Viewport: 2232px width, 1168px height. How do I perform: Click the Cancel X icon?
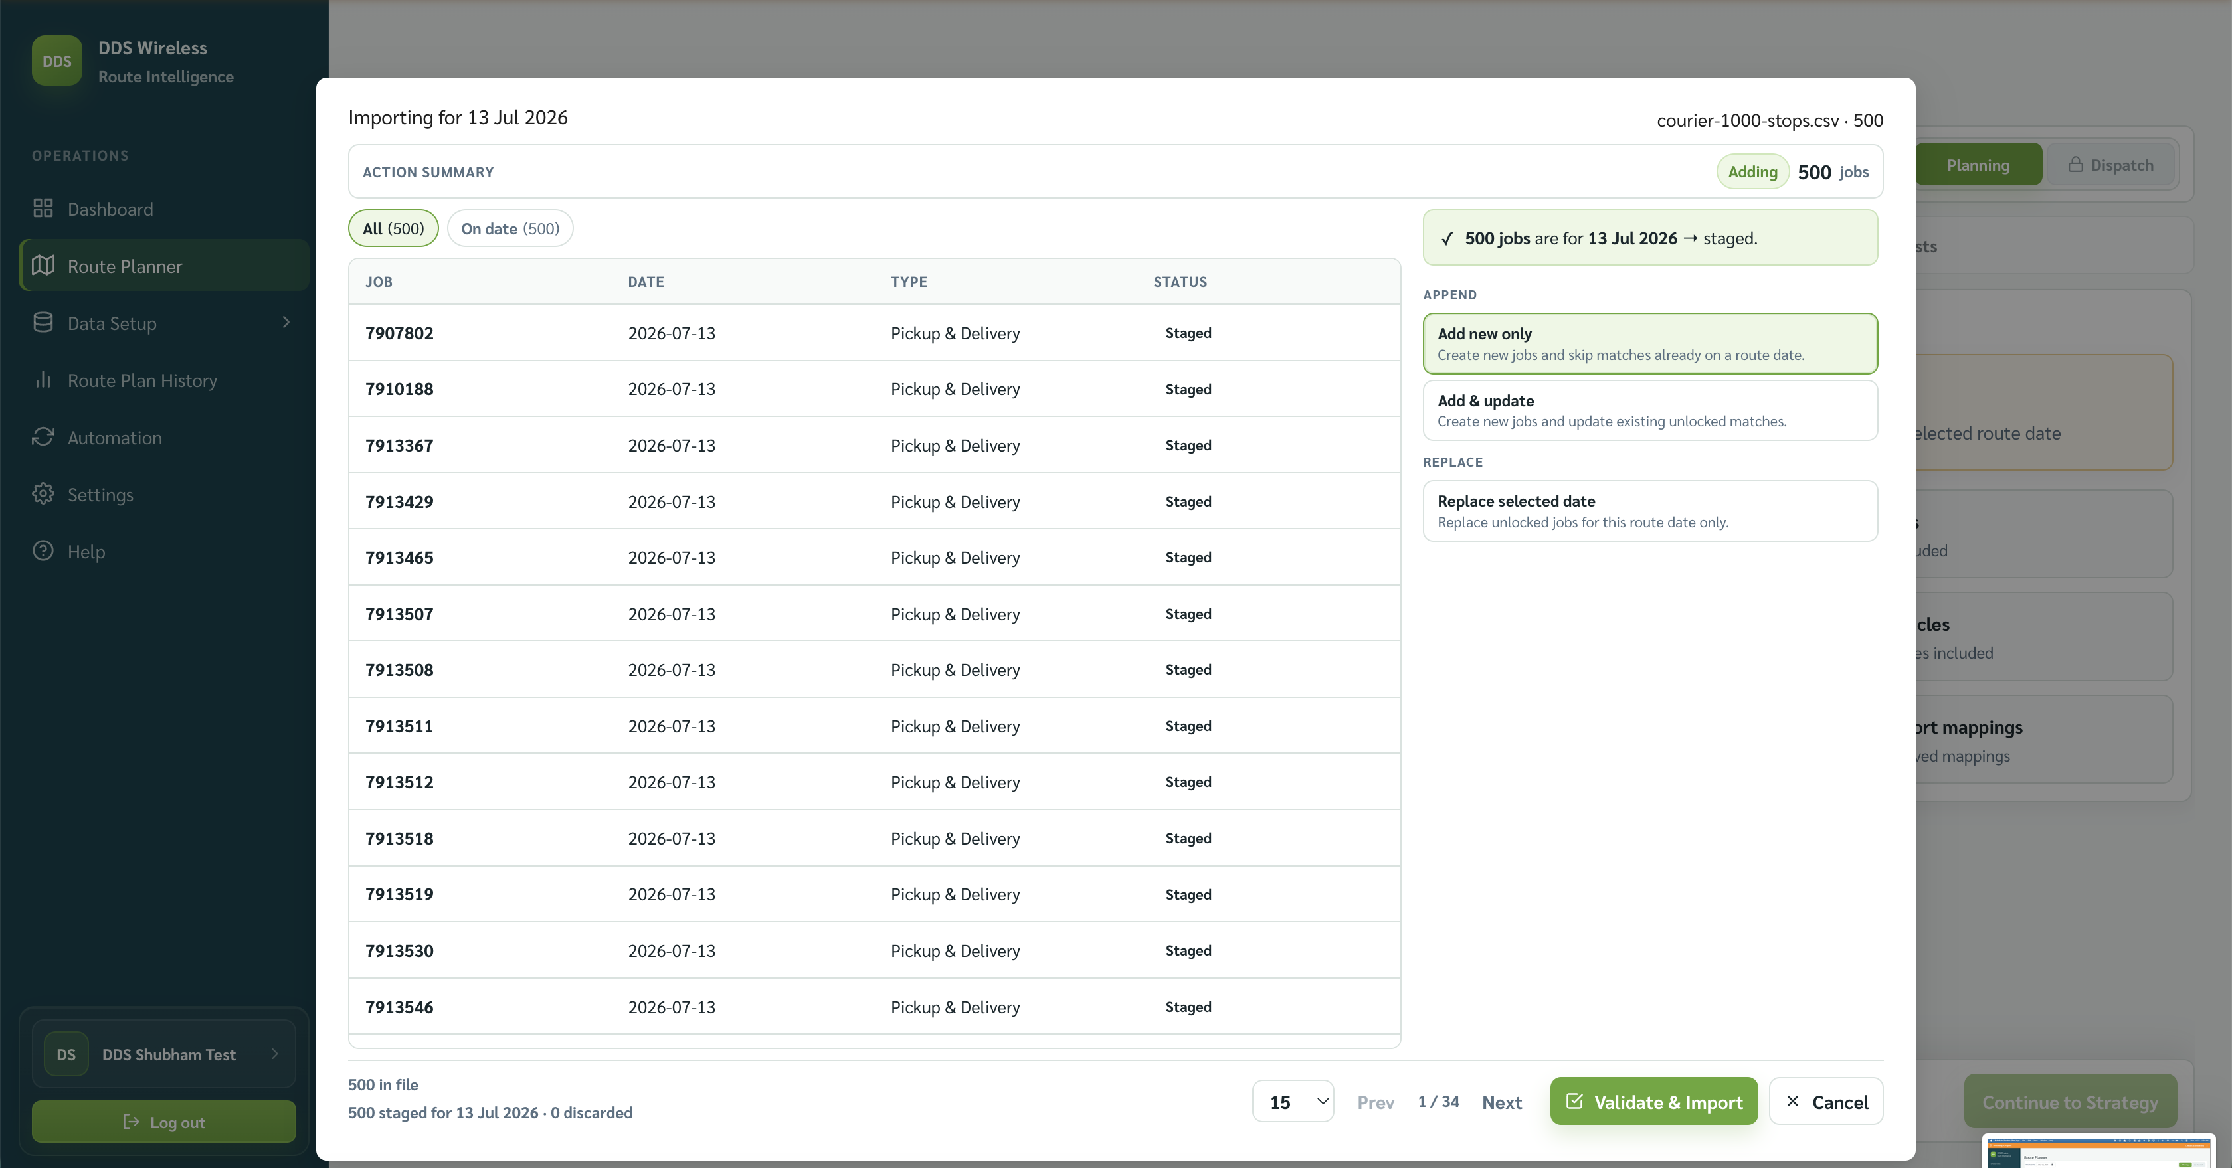pos(1793,1102)
